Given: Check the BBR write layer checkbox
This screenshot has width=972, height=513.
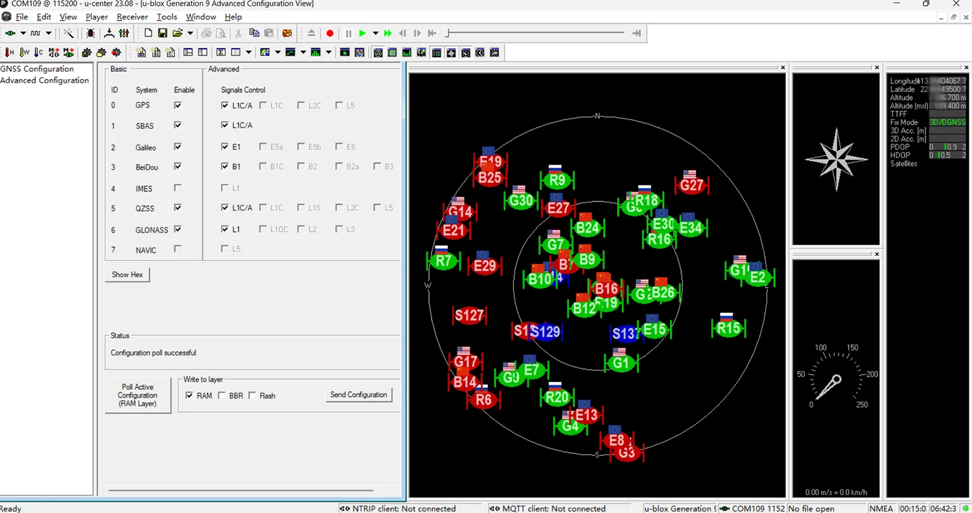Looking at the screenshot, I should 222,395.
